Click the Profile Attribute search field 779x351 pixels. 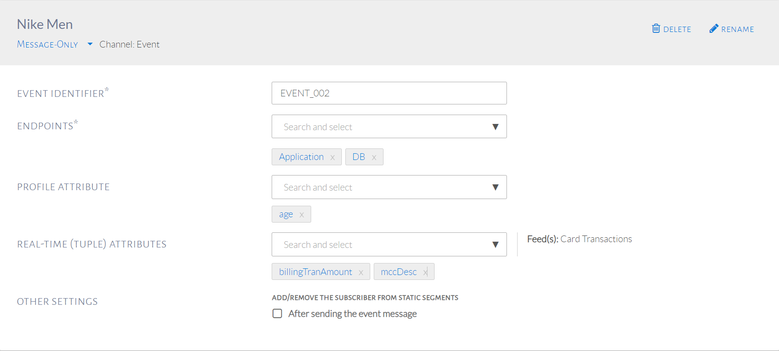pos(377,187)
